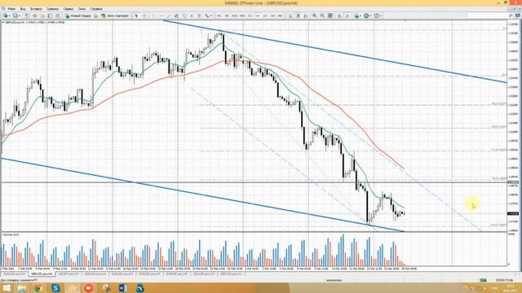Switch chart to Line Chart type
This screenshot has height=293, width=522.
point(306,15)
